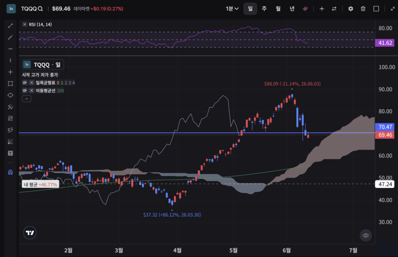The height and width of the screenshot is (257, 398).
Task: Select the text annotation tool
Action: pyautogui.click(x=10, y=153)
